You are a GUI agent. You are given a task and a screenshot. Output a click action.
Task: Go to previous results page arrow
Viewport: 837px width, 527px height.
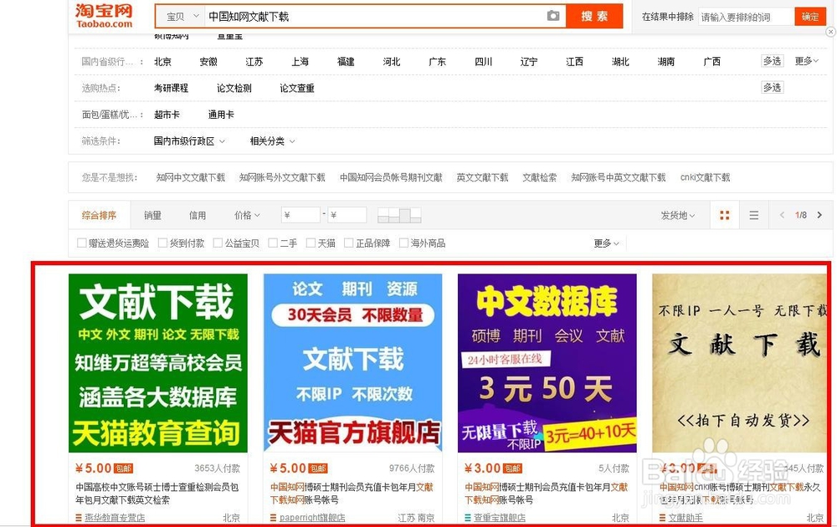(x=782, y=215)
